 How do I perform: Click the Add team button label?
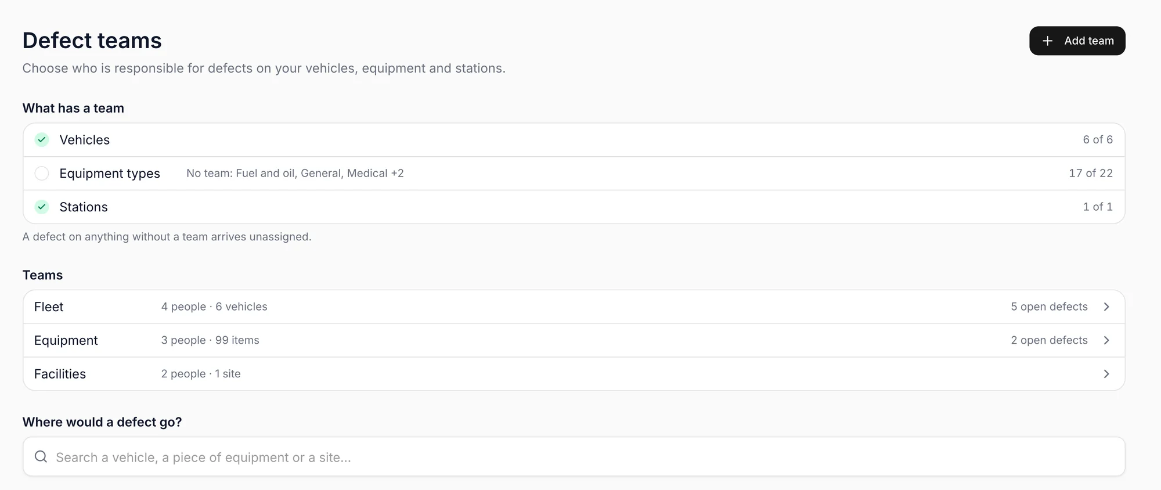click(x=1089, y=41)
